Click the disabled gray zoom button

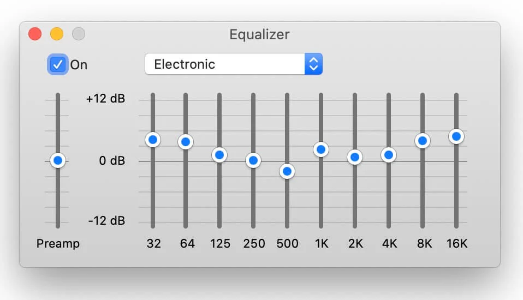(x=79, y=34)
